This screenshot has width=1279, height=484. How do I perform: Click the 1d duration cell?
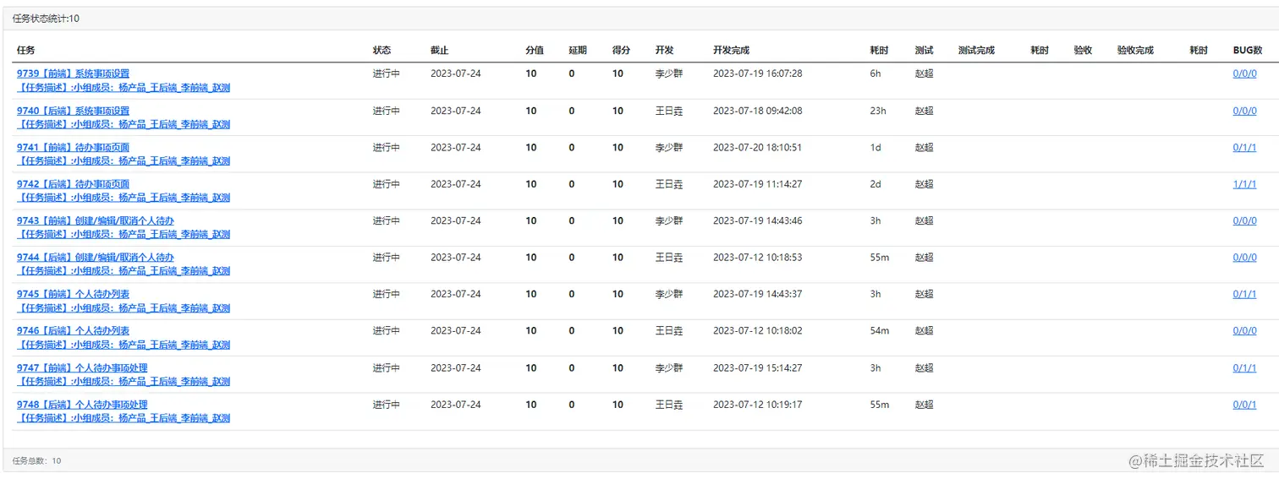(876, 147)
